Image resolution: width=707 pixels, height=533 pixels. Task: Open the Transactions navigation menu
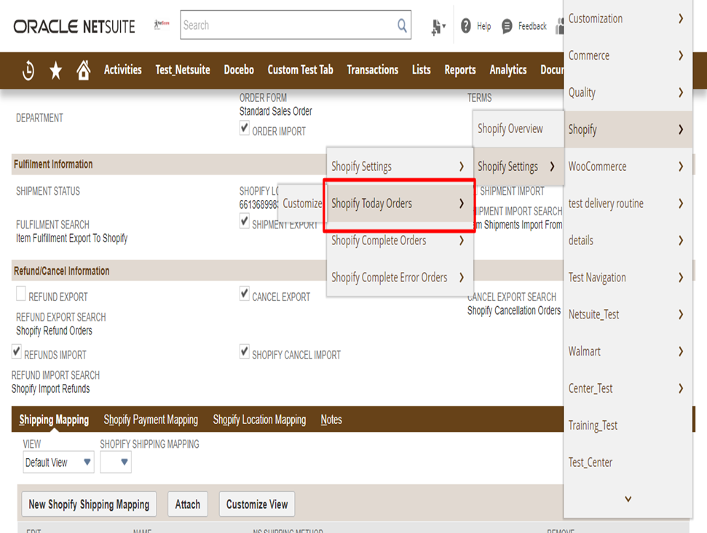coord(373,70)
